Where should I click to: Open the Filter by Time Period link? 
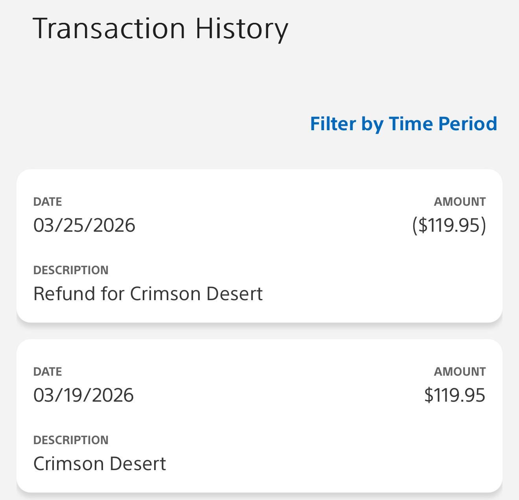403,124
